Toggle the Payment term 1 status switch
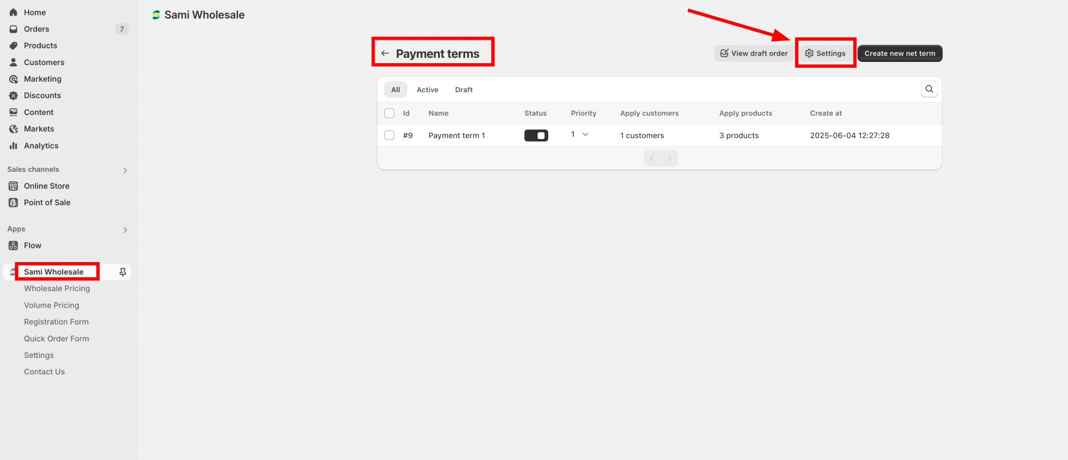 [536, 135]
